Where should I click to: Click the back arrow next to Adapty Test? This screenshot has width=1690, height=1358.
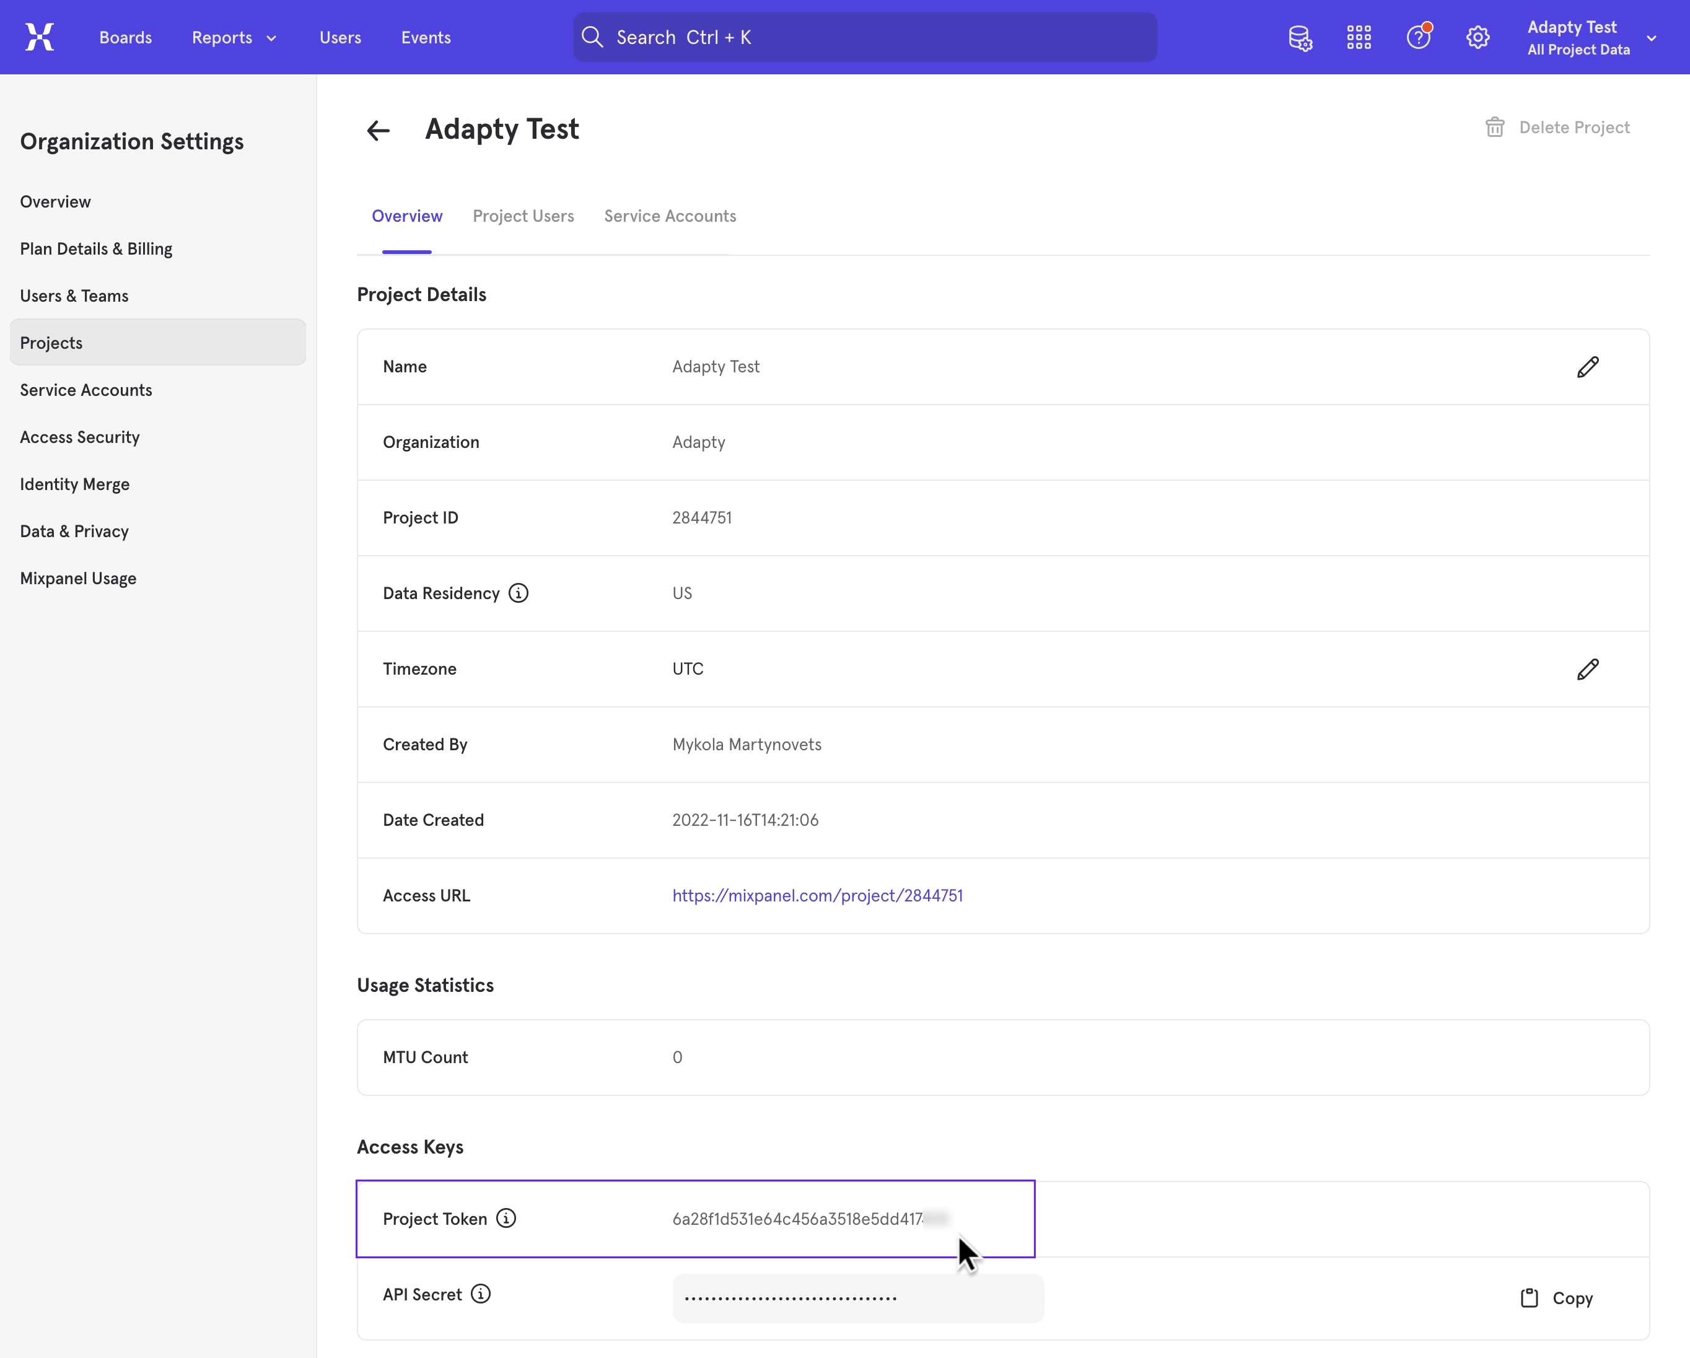click(378, 130)
